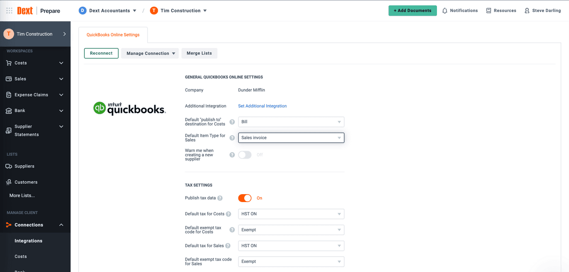
Task: Open the Customers list in sidebar
Action: tap(26, 182)
